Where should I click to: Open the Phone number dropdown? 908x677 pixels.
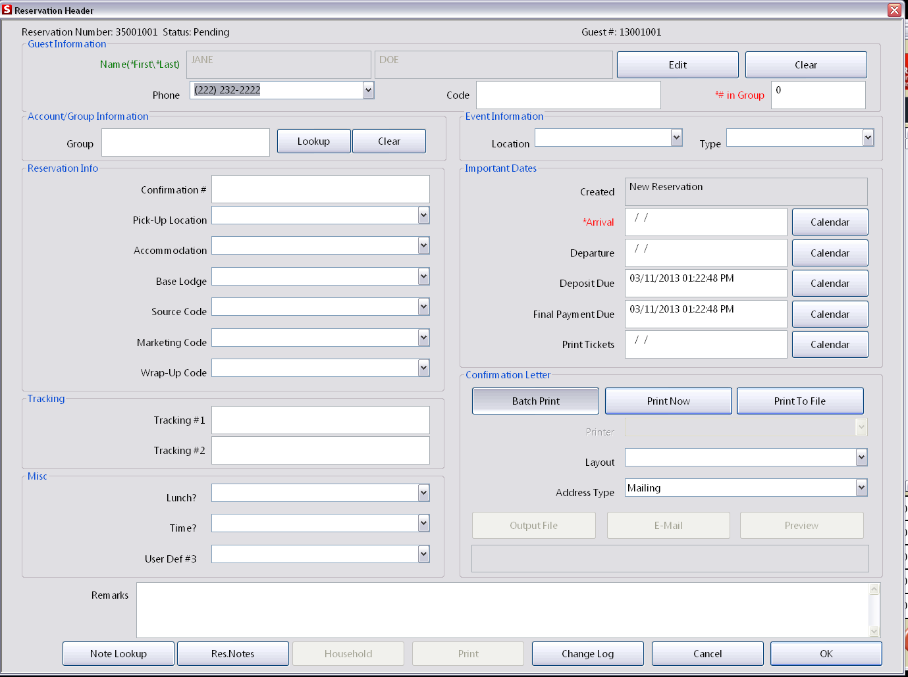tap(368, 90)
